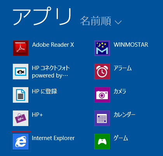Click the "HP に登録" label
Viewport: 163px width, 156px height.
coord(45,91)
